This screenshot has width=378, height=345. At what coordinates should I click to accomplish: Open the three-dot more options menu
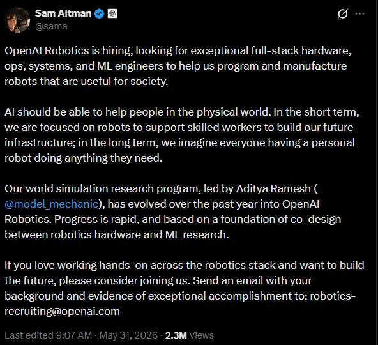coord(360,14)
